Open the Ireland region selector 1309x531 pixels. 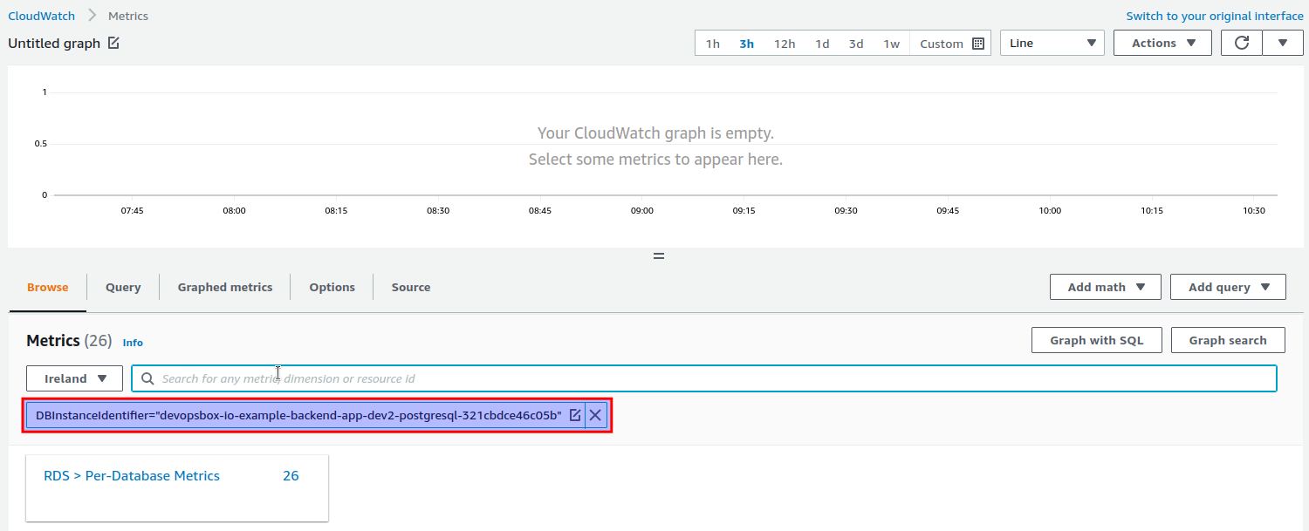click(x=74, y=378)
